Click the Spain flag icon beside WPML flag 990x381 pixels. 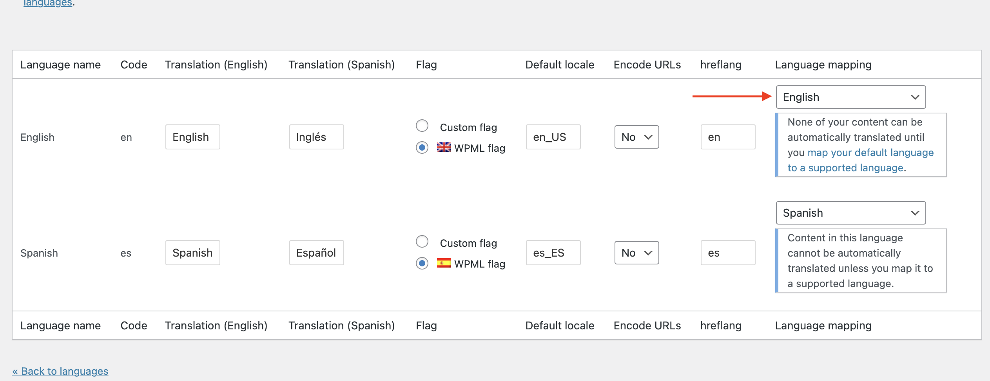point(444,263)
